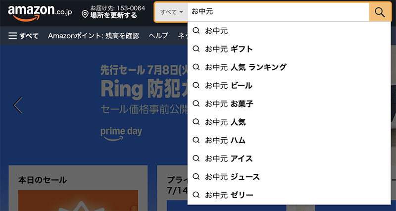Select the お中元 人気 ランキング suggestion
This screenshot has height=211, width=396.
pyautogui.click(x=289, y=67)
